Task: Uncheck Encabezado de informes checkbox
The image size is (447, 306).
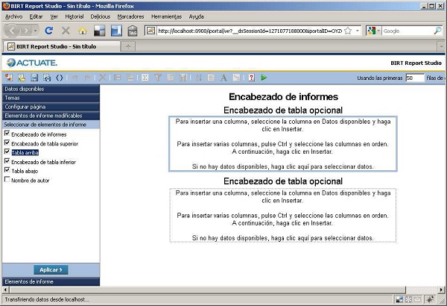Action: pyautogui.click(x=7, y=134)
